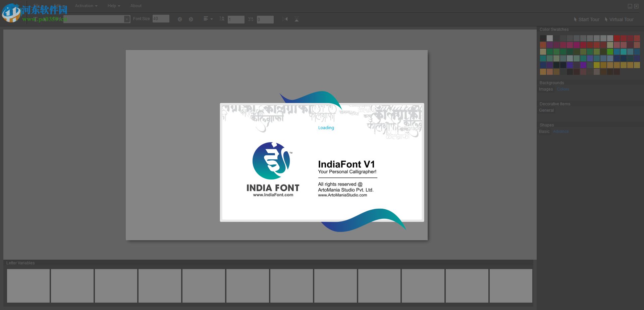Select the Advance shapes tab

560,132
